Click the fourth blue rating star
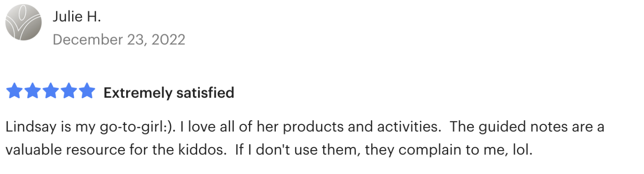Viewport: 644px width, 174px height. tap(69, 92)
